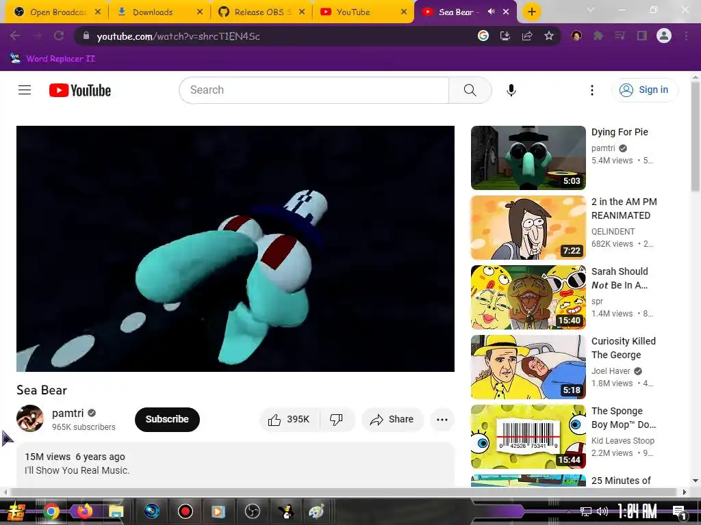Viewport: 701px width, 525px height.
Task: Share the Sea Bear video
Action: pyautogui.click(x=392, y=420)
